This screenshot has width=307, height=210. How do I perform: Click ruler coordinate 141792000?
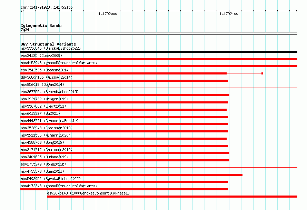pos(108,14)
